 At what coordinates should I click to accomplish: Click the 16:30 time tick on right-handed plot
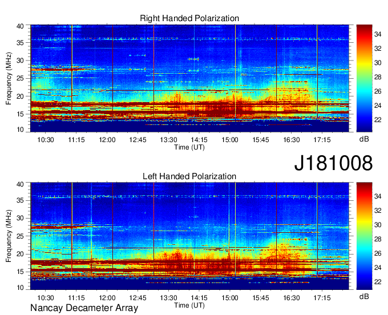click(x=291, y=140)
